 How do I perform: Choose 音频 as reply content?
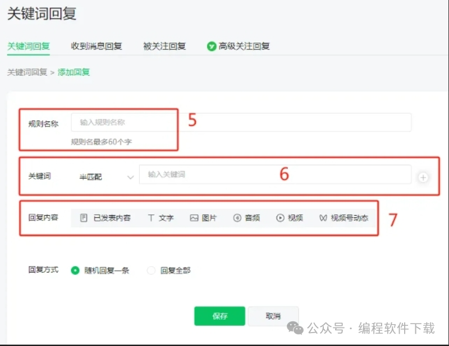[x=246, y=218]
